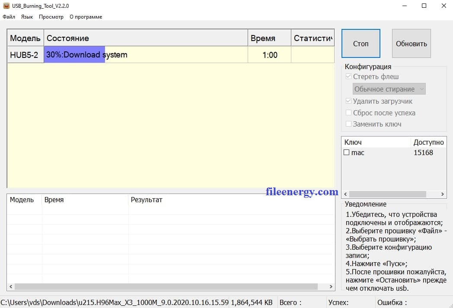Click the Время header in device table

point(269,38)
